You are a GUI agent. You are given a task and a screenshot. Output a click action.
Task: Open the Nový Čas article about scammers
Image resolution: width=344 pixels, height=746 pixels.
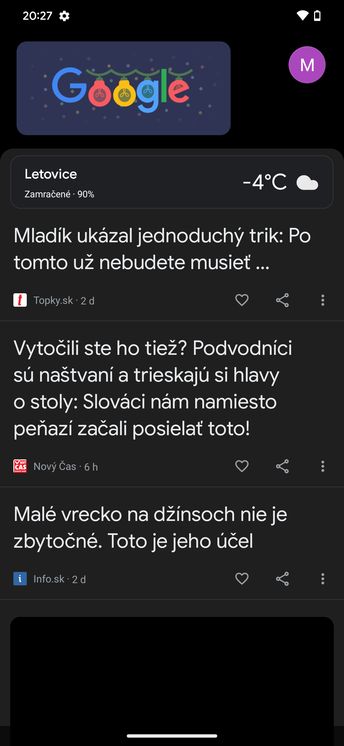coord(153,388)
